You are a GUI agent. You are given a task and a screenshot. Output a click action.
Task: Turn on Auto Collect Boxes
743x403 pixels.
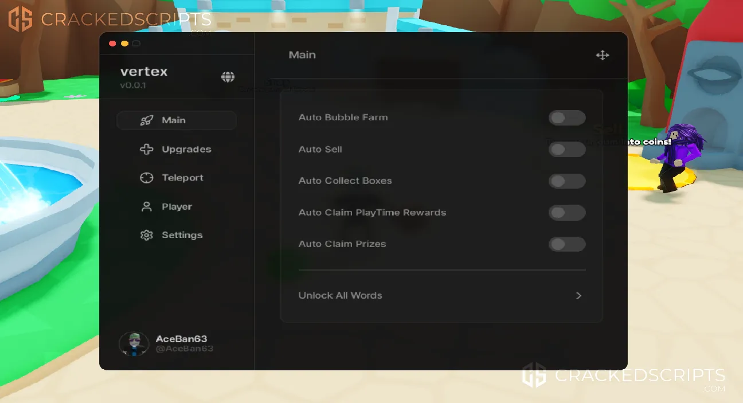click(x=567, y=181)
